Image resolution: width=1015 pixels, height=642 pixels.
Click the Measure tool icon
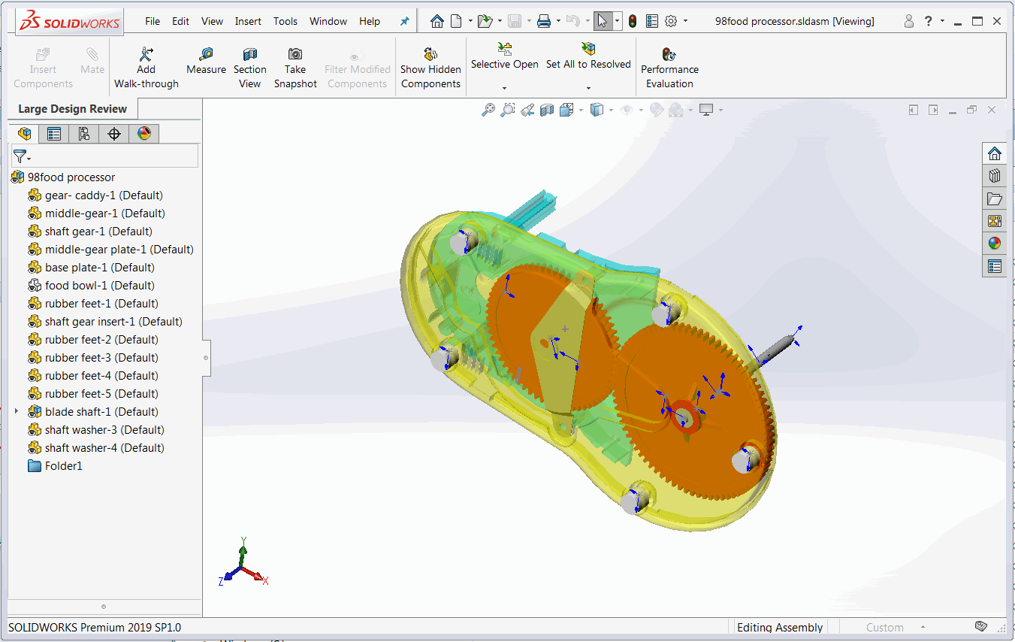(x=206, y=54)
